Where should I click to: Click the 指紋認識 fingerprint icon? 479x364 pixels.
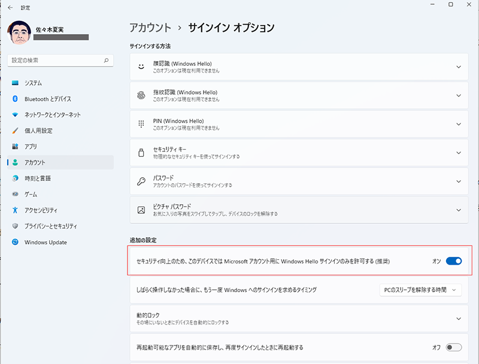click(141, 95)
